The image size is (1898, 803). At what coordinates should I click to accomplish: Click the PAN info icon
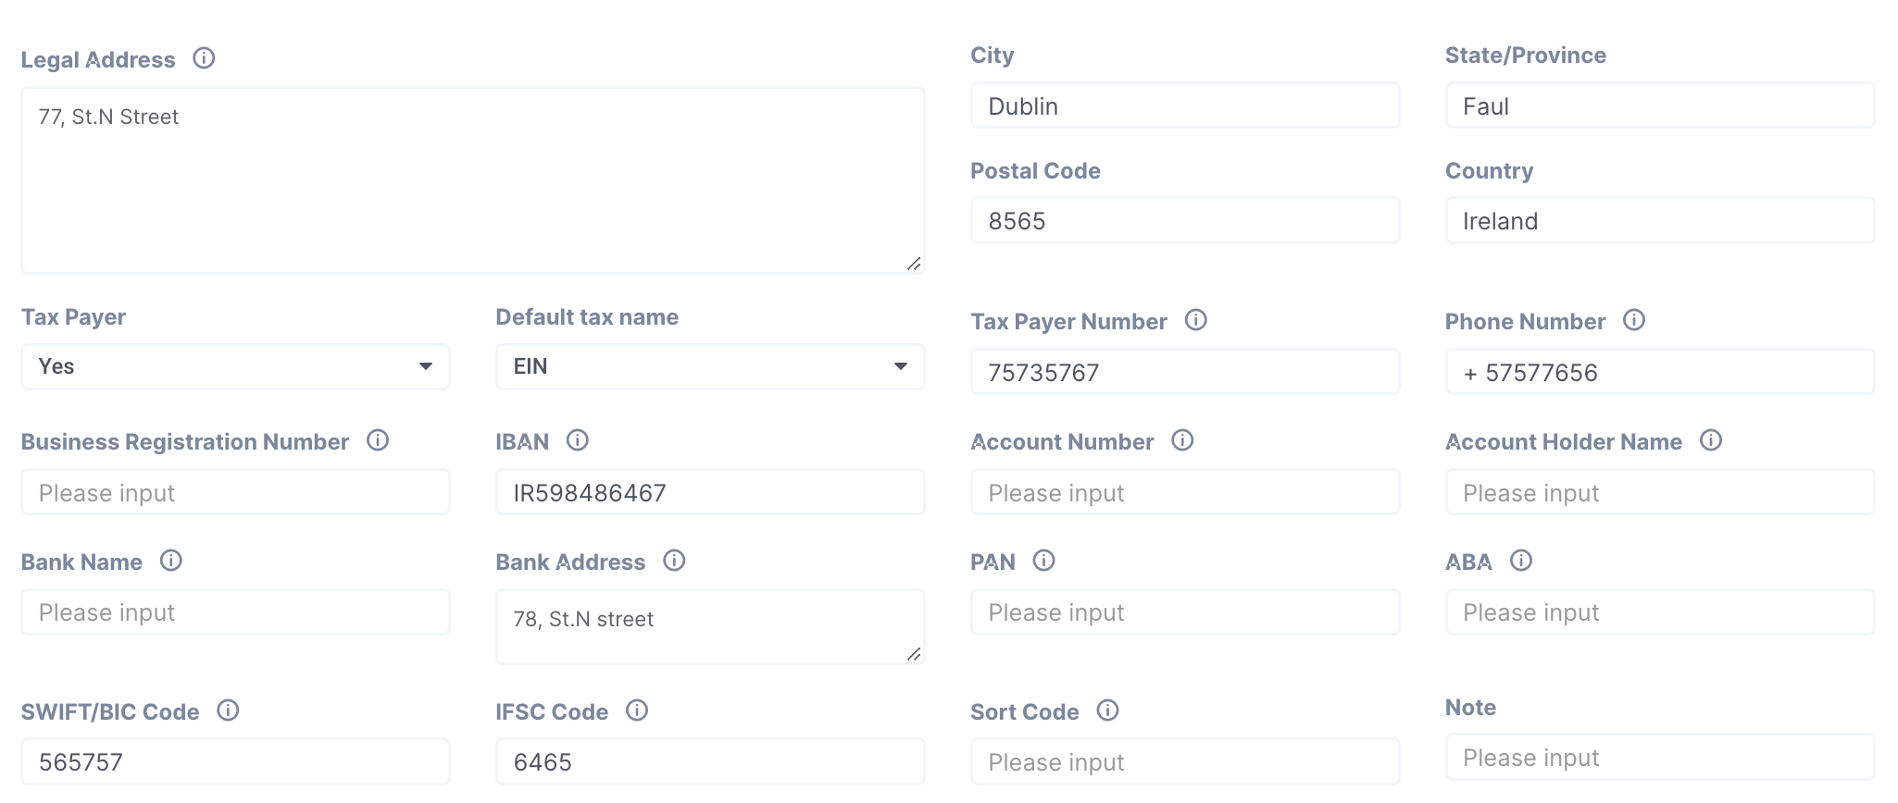[x=1043, y=561]
